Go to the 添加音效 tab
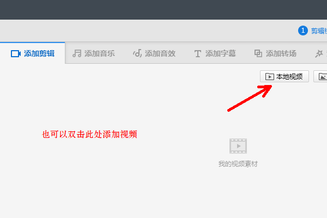 (154, 53)
